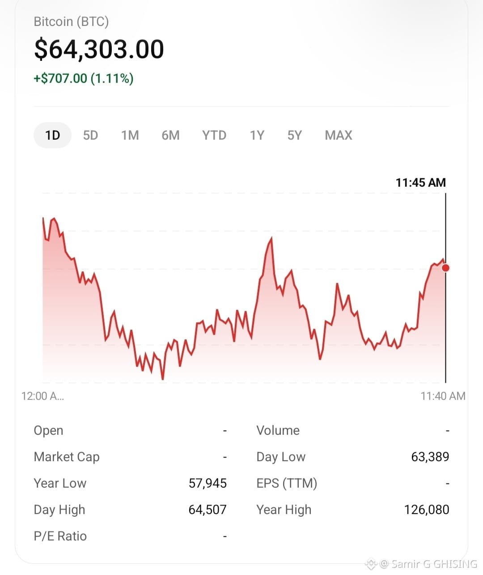Show the YTD chart range
Viewport: 483px width, 575px height.
pos(214,135)
